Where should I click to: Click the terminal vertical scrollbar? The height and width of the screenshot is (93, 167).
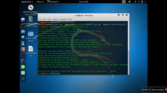coord(129,63)
